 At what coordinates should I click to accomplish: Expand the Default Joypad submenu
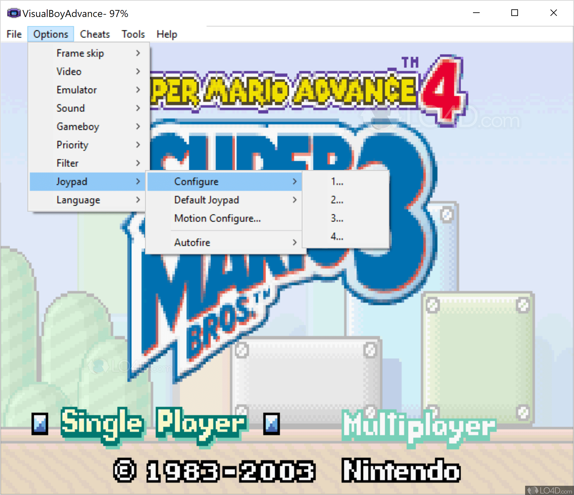pyautogui.click(x=206, y=200)
